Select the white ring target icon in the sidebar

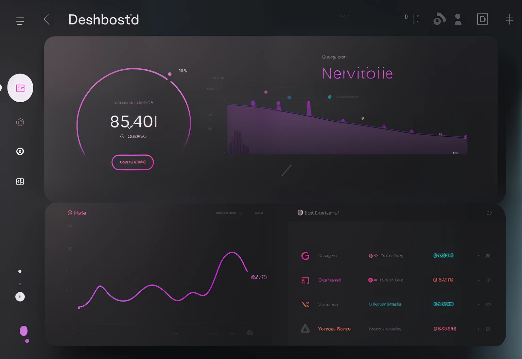click(20, 151)
